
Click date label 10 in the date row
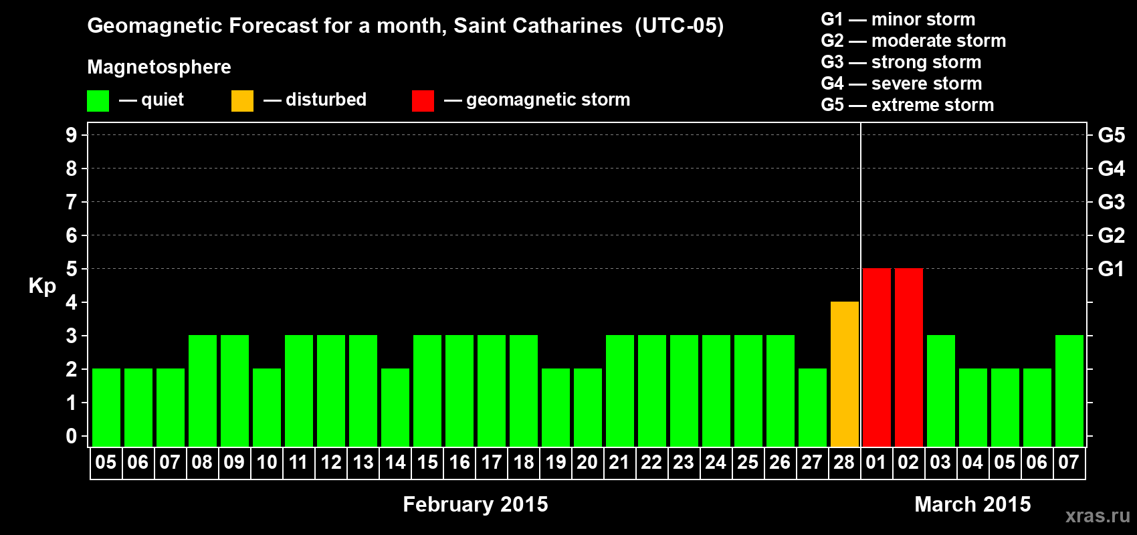267,462
